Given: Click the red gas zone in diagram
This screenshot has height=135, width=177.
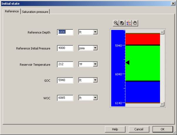Looking at the screenshot, I should click(x=143, y=39).
